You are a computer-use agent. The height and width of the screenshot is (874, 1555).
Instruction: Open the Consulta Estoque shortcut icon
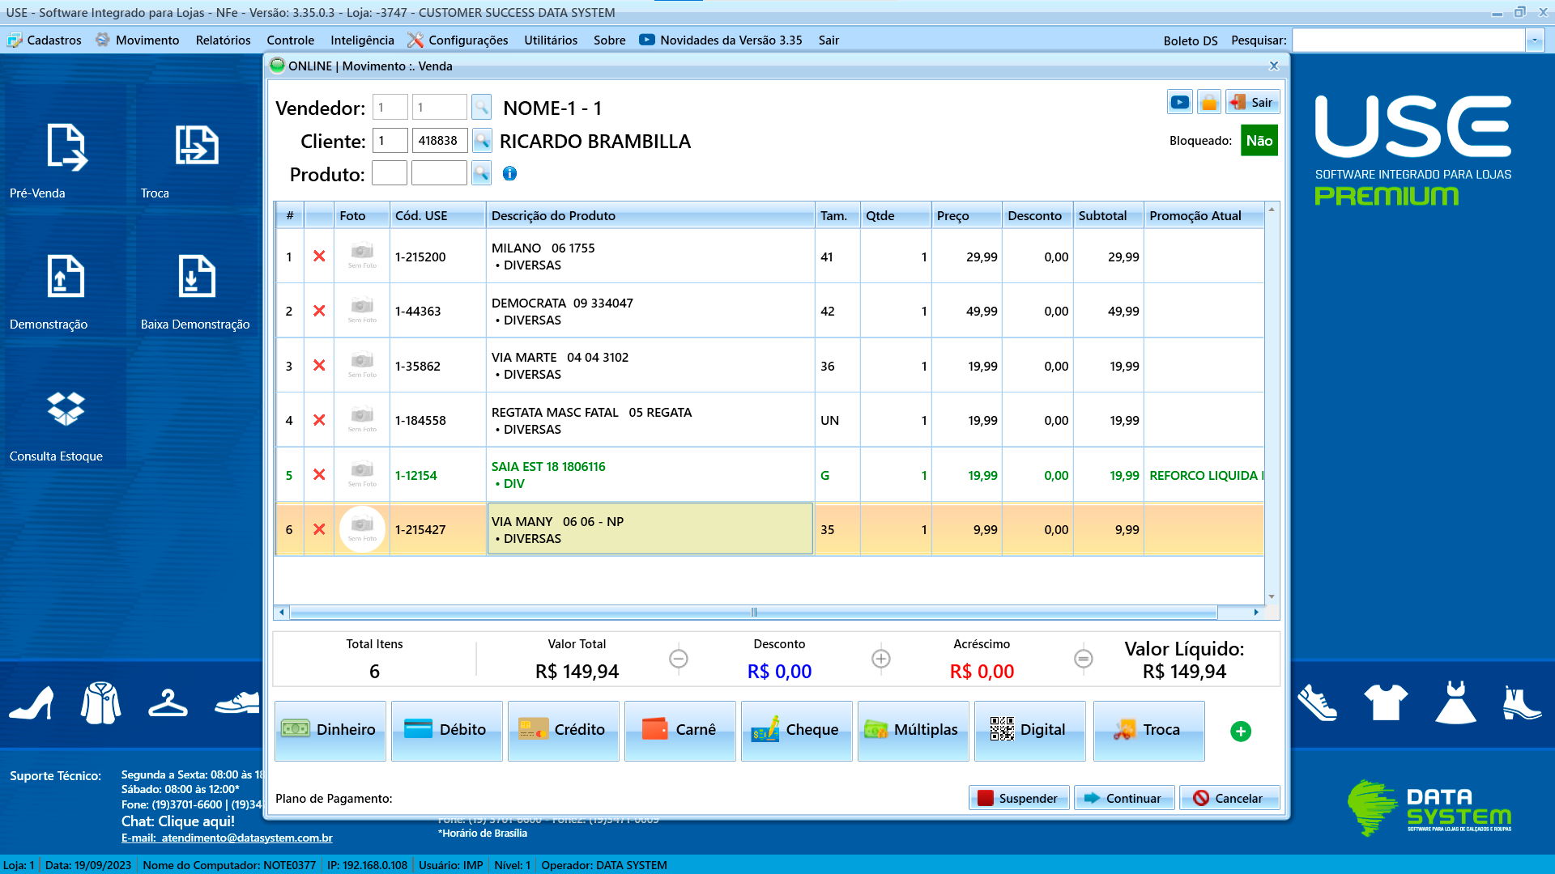tap(66, 409)
